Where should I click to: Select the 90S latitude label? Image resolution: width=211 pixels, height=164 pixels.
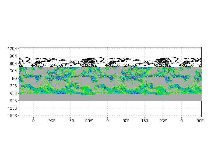pos(13,101)
